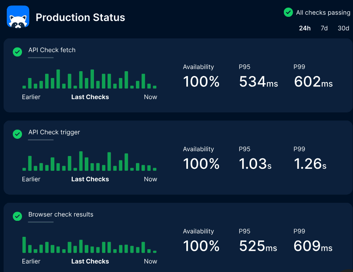Click Last Checks label under Browser check results
Image resolution: width=353 pixels, height=272 pixels.
point(90,262)
